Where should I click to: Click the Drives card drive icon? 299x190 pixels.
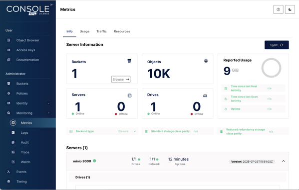point(205,95)
